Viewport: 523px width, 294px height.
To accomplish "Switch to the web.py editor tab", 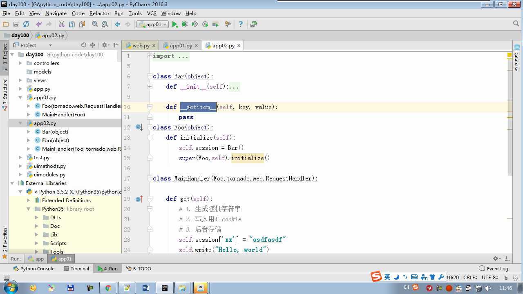I will (x=141, y=46).
